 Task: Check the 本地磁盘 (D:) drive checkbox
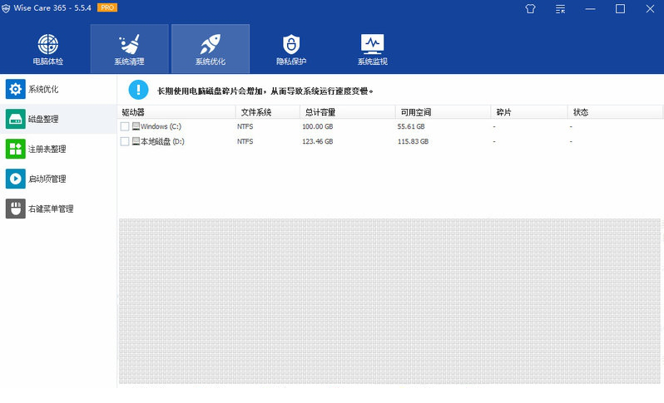click(125, 141)
